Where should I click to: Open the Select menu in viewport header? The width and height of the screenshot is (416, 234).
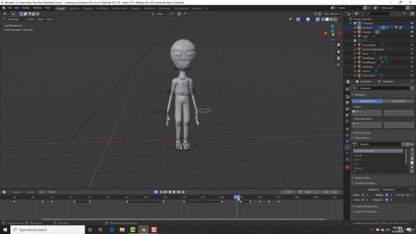(40, 19)
